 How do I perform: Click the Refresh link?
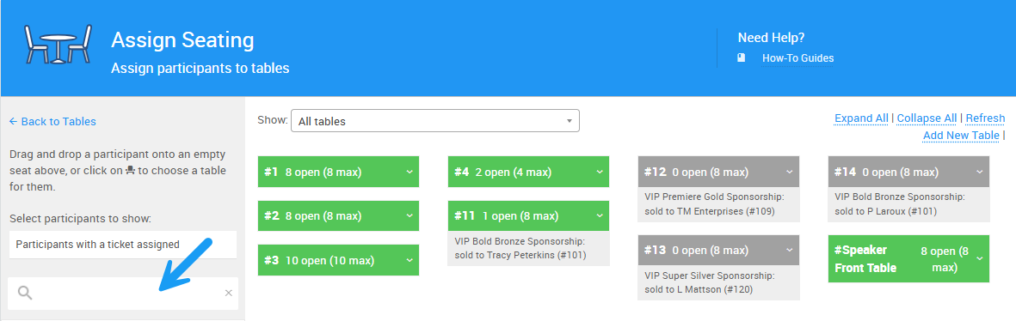985,118
